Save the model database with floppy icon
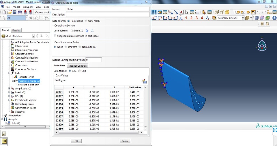Image resolution: width=277 pixels, height=146 pixels. pyautogui.click(x=15, y=12)
